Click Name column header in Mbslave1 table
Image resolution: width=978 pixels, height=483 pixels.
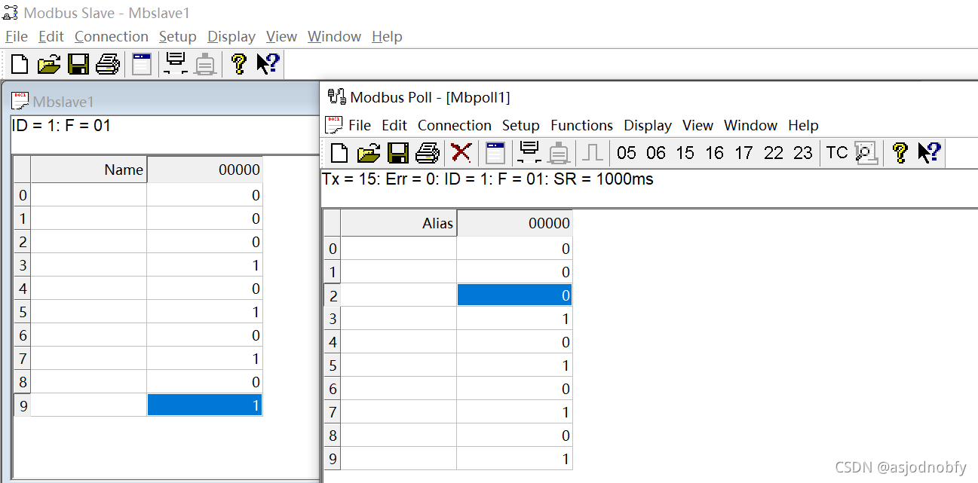(x=89, y=170)
